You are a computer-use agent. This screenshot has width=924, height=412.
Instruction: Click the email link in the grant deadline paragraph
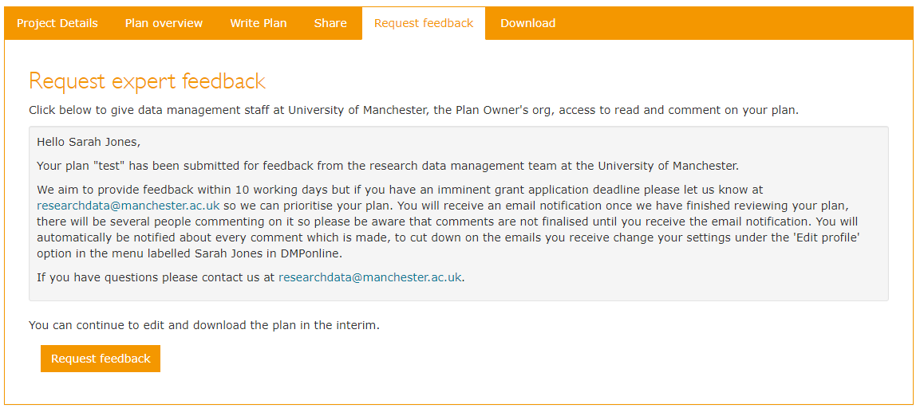tap(128, 206)
